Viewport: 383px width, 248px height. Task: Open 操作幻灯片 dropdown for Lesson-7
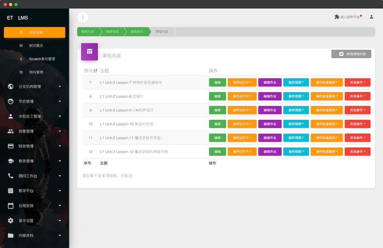pos(242,83)
